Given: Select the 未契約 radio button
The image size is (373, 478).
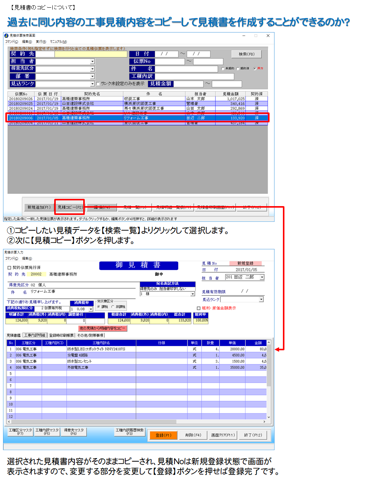Looking at the screenshot, I should (x=223, y=69).
